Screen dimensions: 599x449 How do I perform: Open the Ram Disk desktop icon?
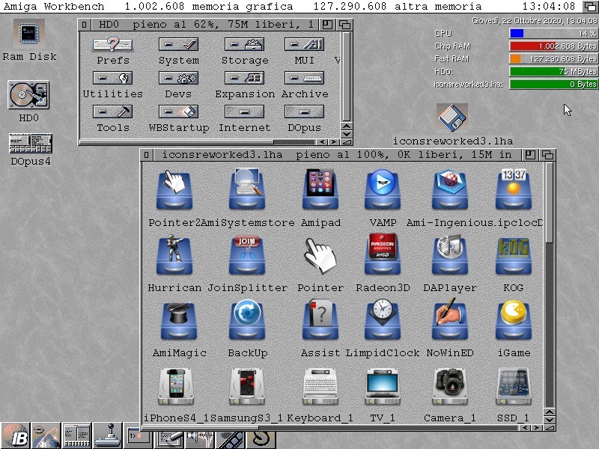tap(28, 34)
